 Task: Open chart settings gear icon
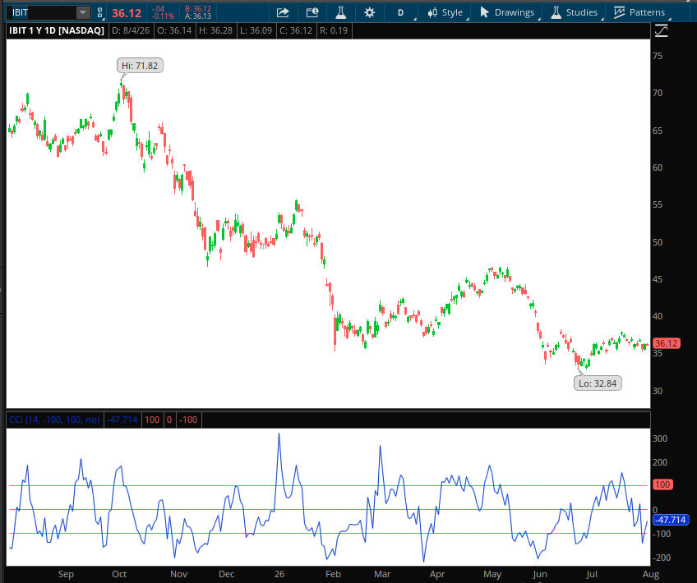(x=369, y=12)
